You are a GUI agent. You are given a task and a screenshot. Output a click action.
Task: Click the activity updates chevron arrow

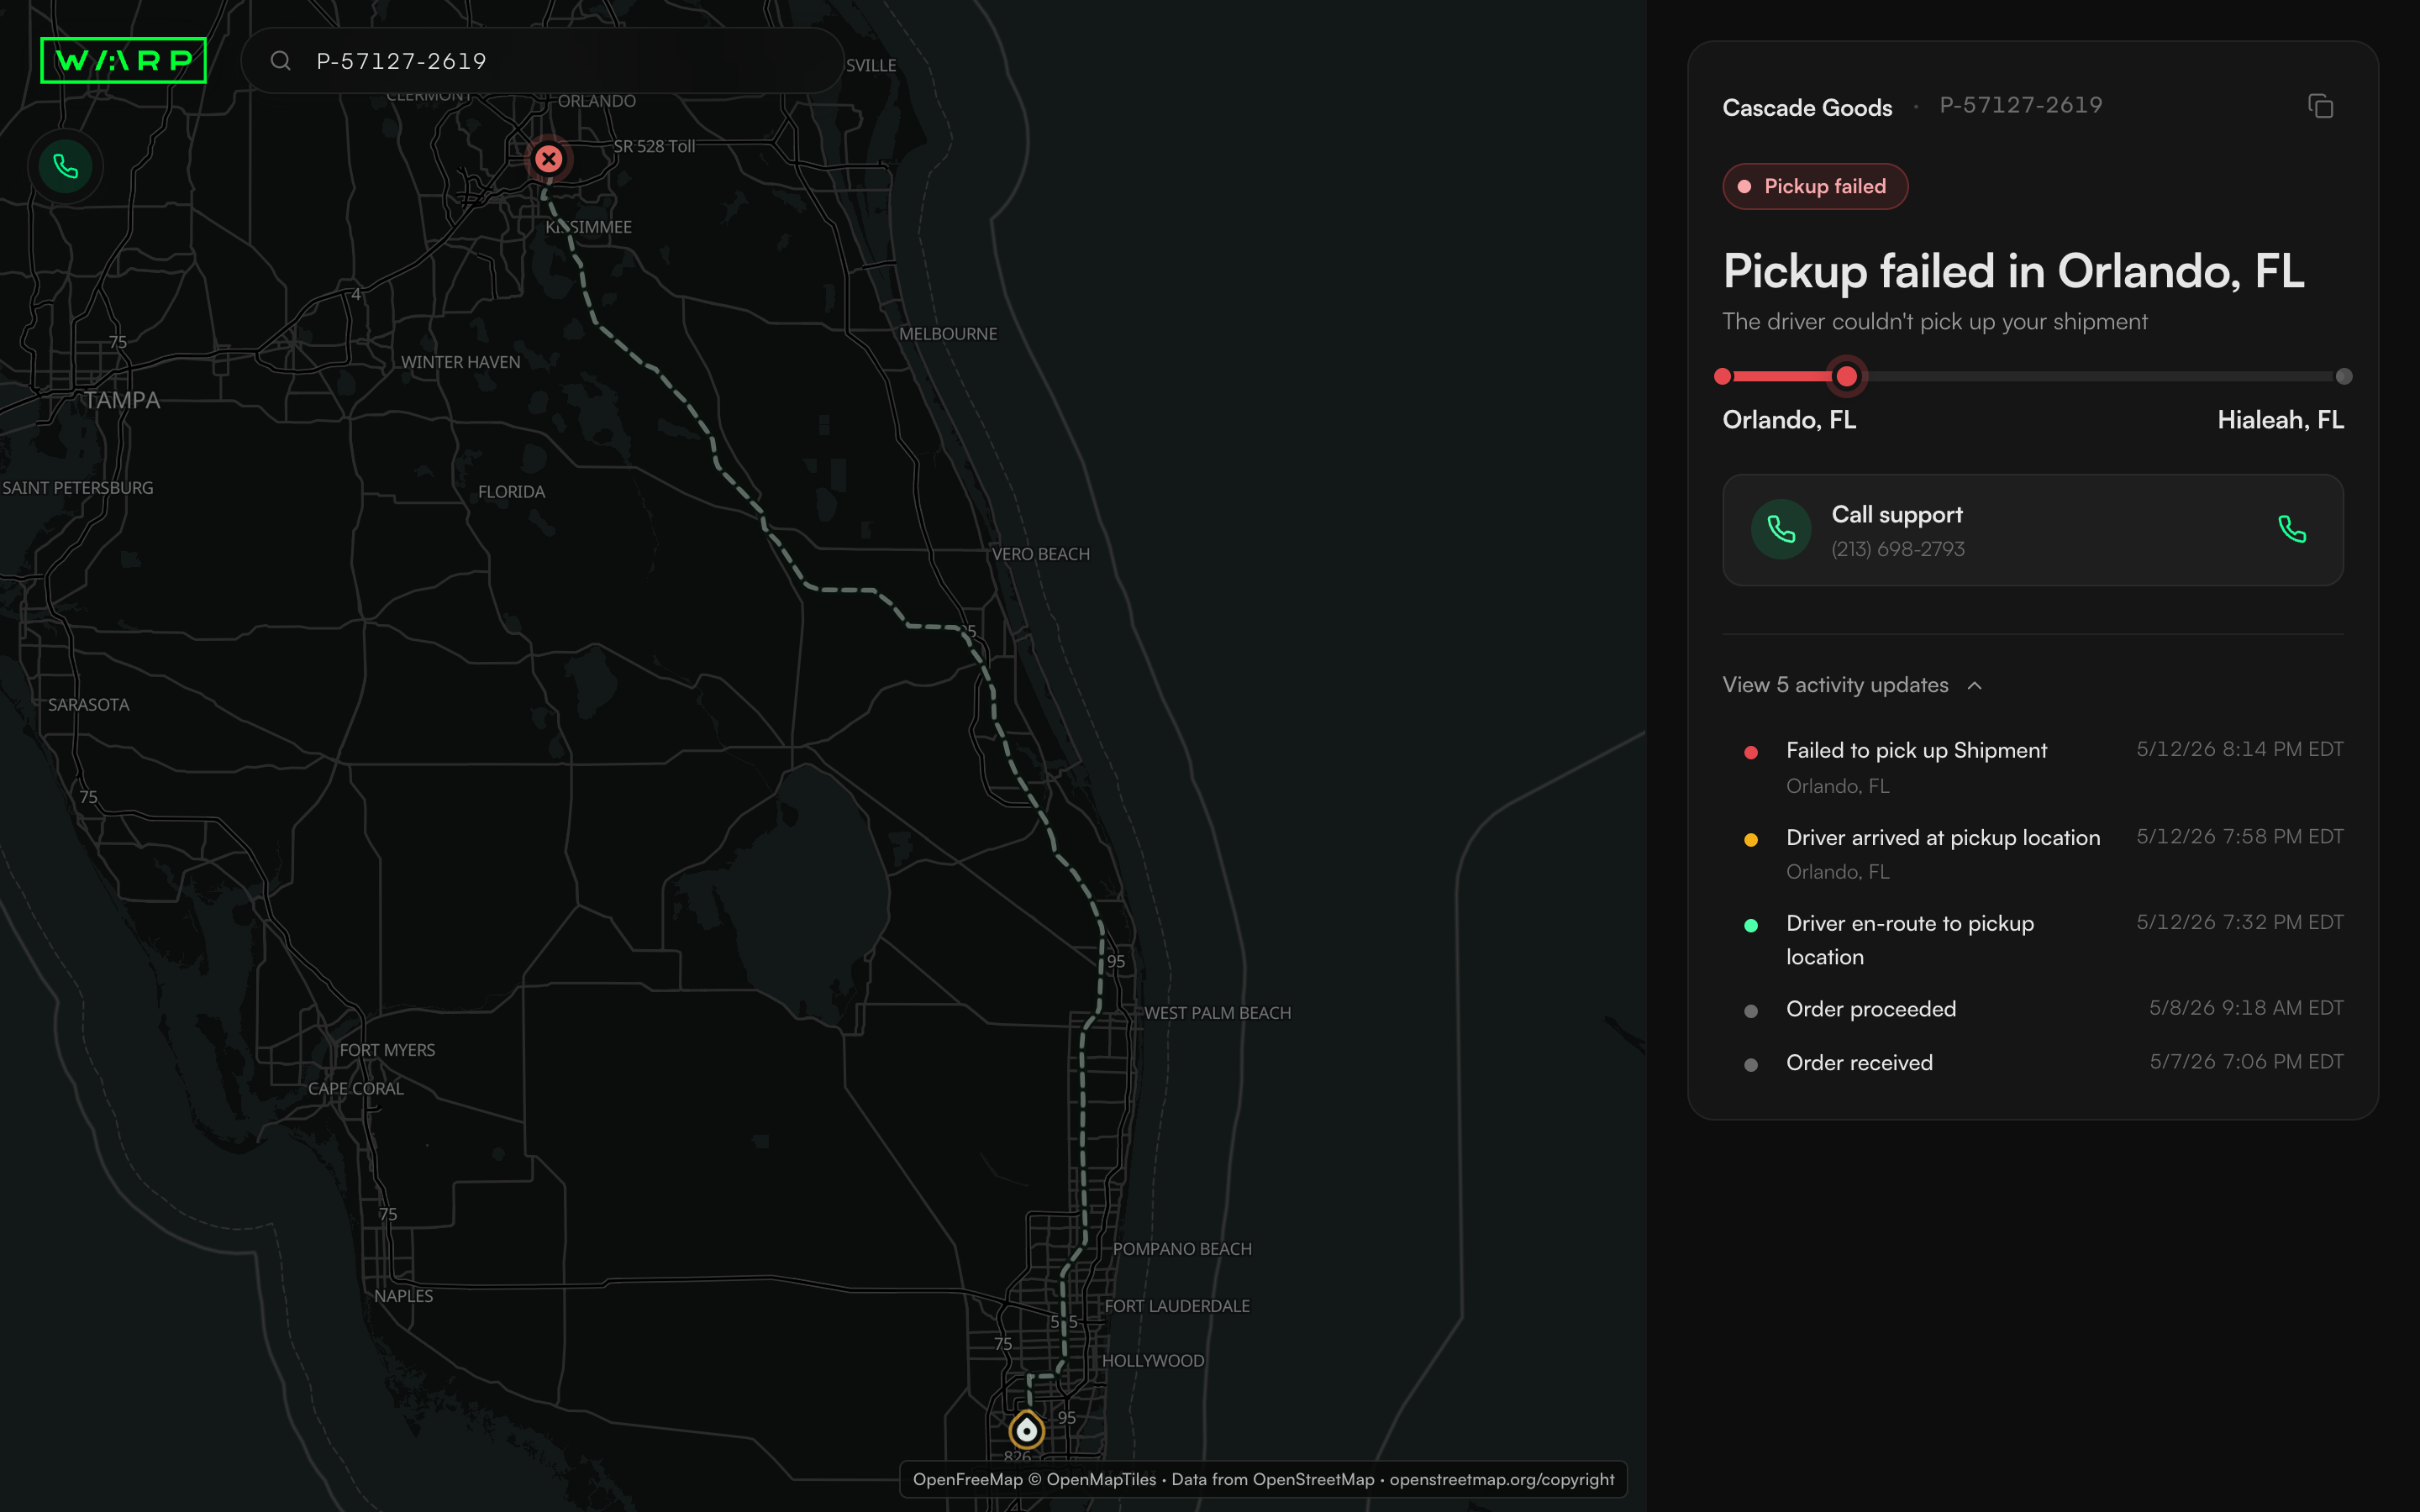1975,686
